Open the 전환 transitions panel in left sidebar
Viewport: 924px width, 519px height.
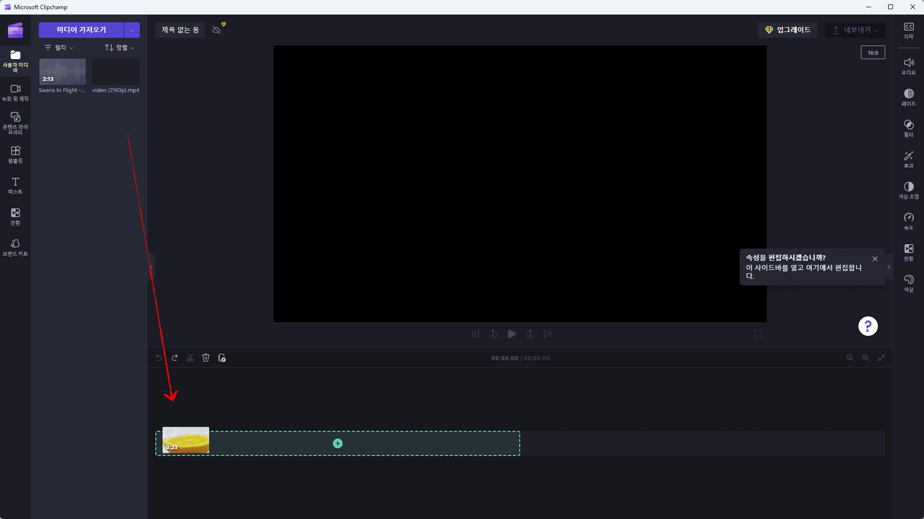tap(15, 217)
